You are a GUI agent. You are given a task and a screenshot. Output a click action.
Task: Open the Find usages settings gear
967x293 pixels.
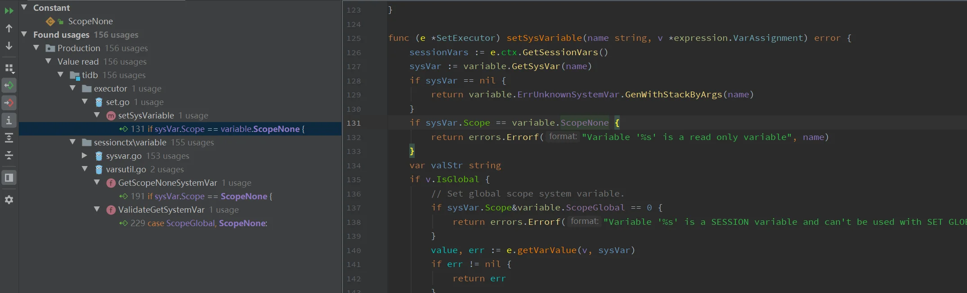(9, 200)
